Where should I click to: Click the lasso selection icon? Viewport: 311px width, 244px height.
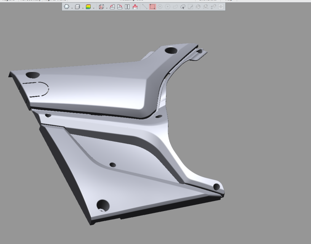click(x=183, y=6)
